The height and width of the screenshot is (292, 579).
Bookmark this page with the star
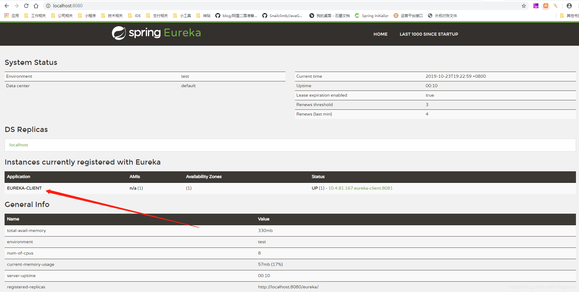click(524, 6)
